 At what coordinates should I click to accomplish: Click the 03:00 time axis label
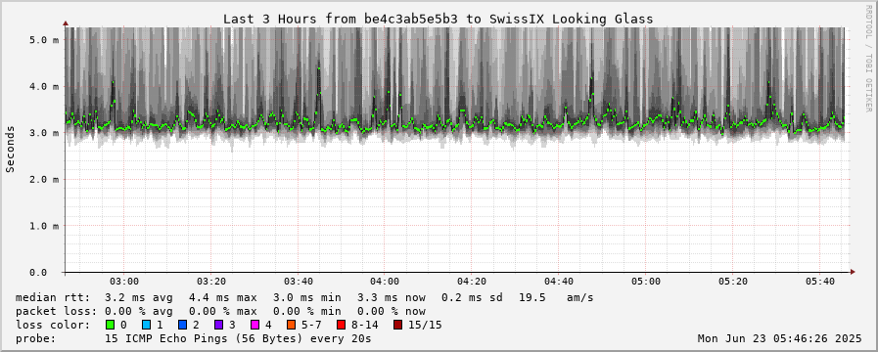(123, 282)
